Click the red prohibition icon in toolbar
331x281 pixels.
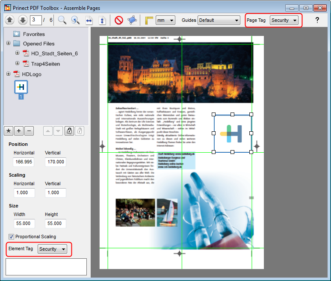pos(119,20)
